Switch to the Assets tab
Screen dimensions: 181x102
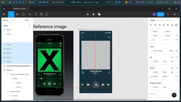(12, 20)
